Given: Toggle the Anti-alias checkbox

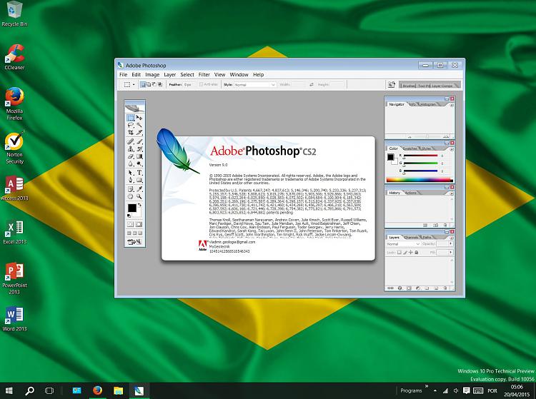Looking at the screenshot, I should [x=201, y=84].
